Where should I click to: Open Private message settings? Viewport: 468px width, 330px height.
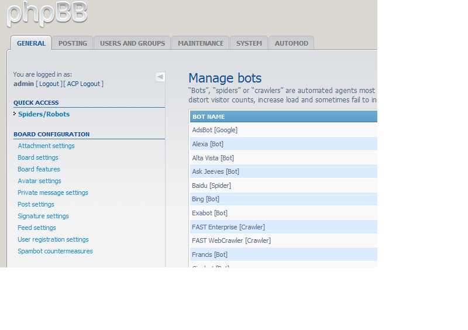coord(53,192)
